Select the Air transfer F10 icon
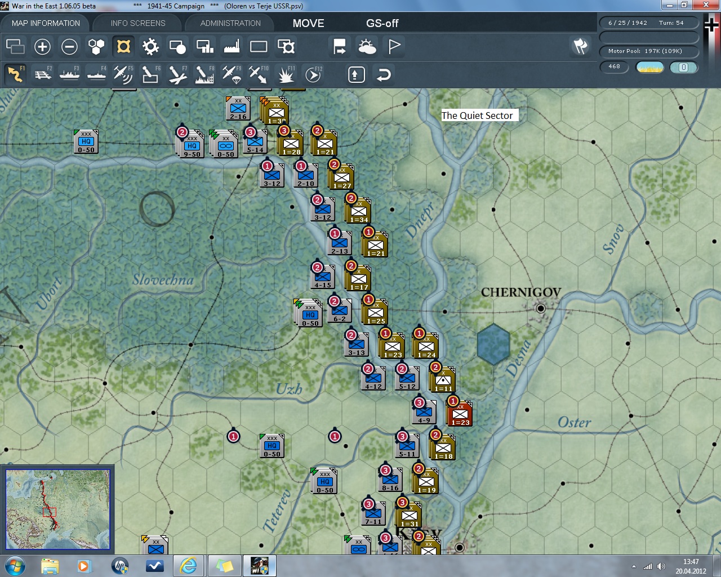The height and width of the screenshot is (577, 721). pyautogui.click(x=259, y=74)
